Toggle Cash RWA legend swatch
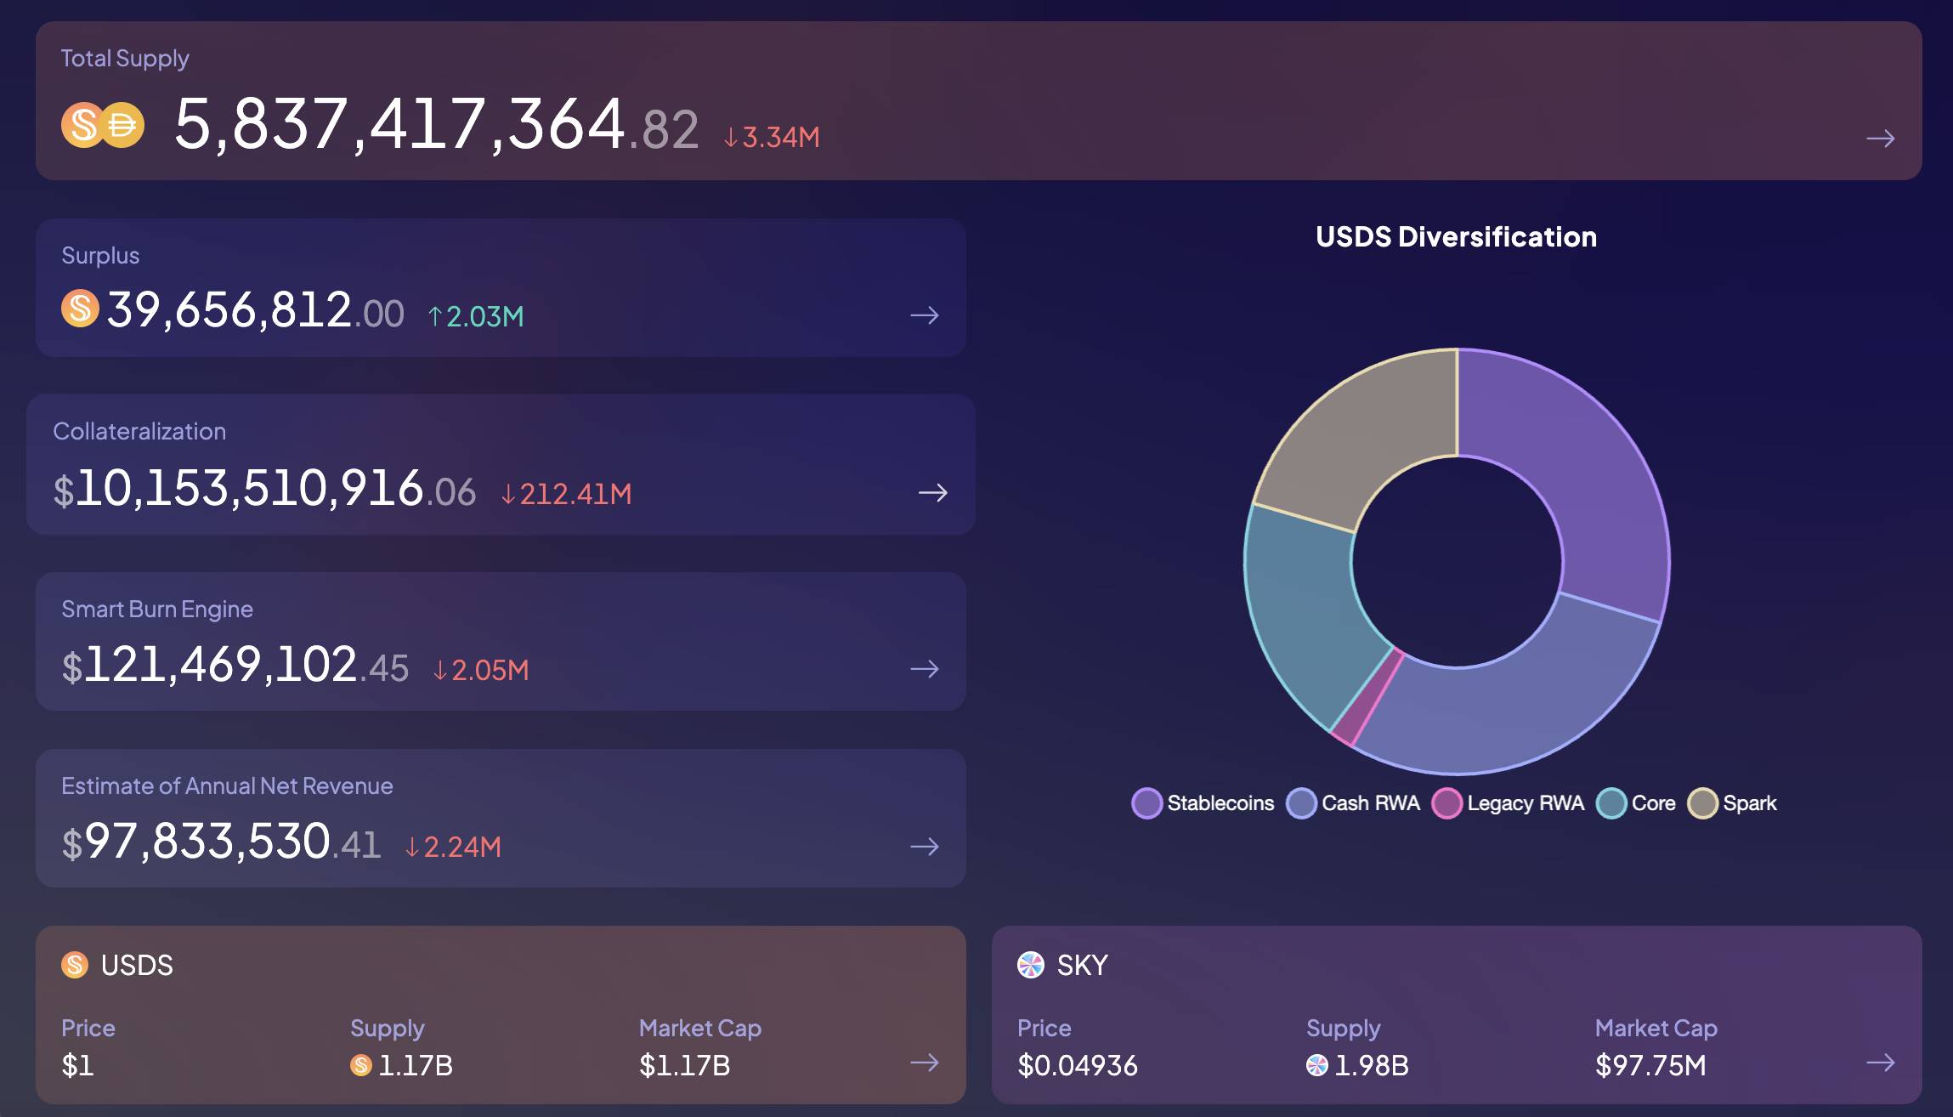 [1301, 803]
